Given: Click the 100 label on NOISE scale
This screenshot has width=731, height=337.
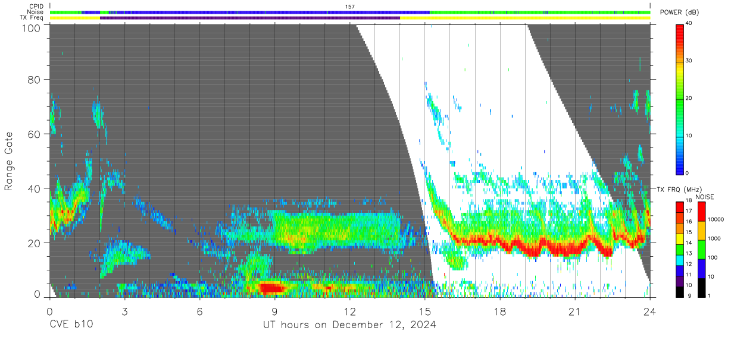Looking at the screenshot, I should click(x=713, y=258).
